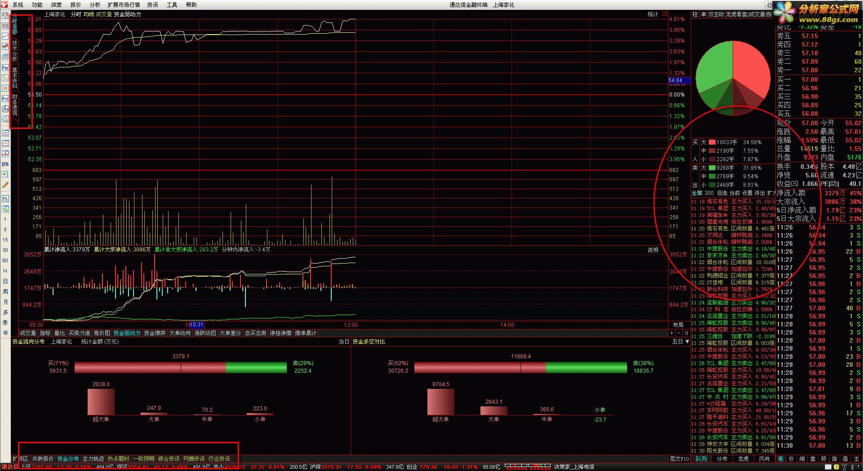Image resolution: width=863 pixels, height=471 pixels.
Task: Switch to 财务透视 vertical tab
Action: pos(14,105)
